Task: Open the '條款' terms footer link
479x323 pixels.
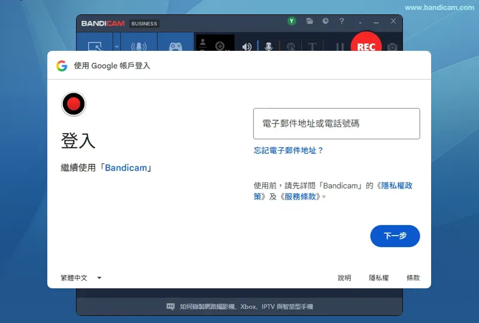Action: (x=413, y=278)
